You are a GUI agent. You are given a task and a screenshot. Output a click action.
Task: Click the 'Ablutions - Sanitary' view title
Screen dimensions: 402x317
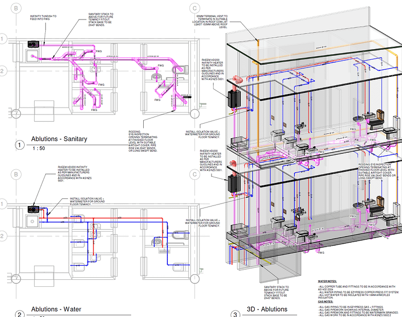click(59, 139)
